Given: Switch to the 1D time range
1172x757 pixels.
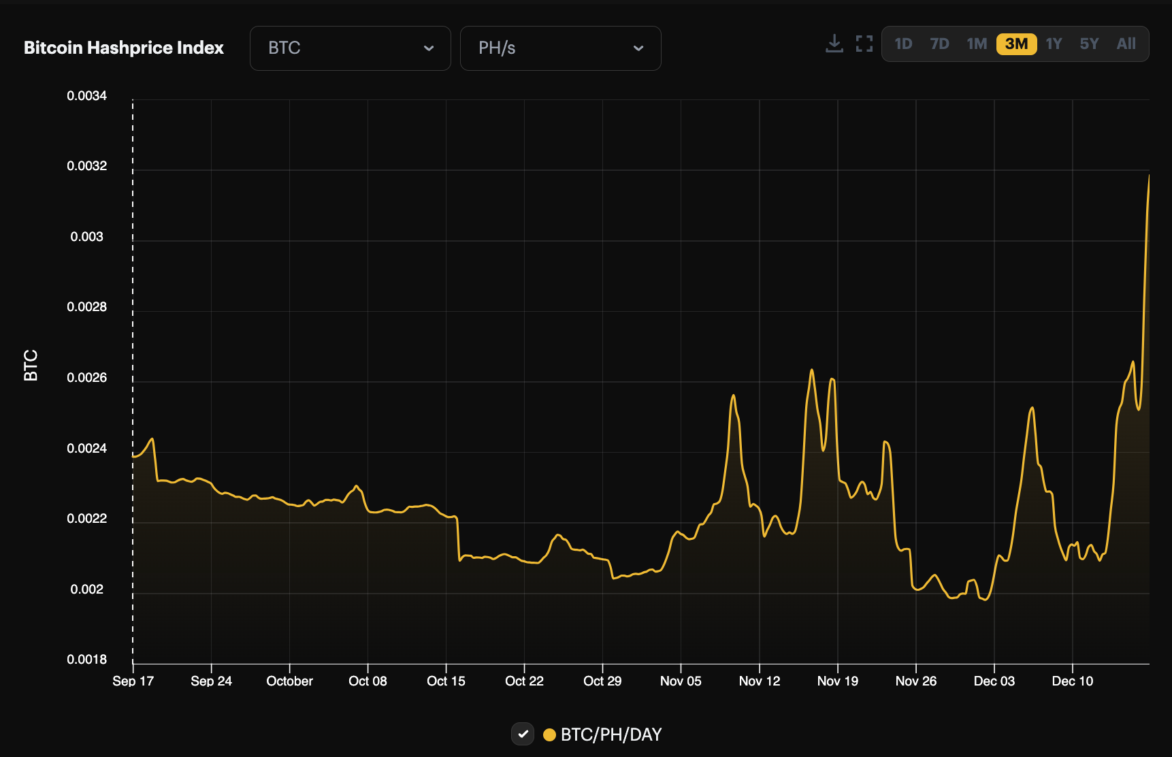Looking at the screenshot, I should coord(904,44).
